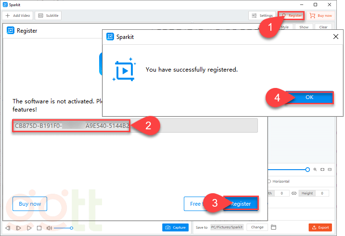This screenshot has height=236, width=345.
Task: Mute the audio with speaker icon
Action: pyautogui.click(x=49, y=228)
